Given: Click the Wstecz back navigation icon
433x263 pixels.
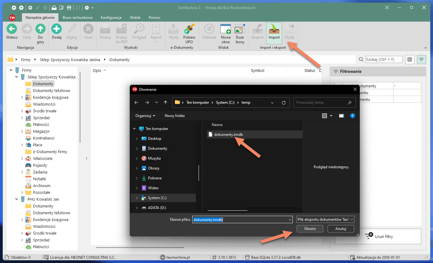Looking at the screenshot, I should coord(12,29).
